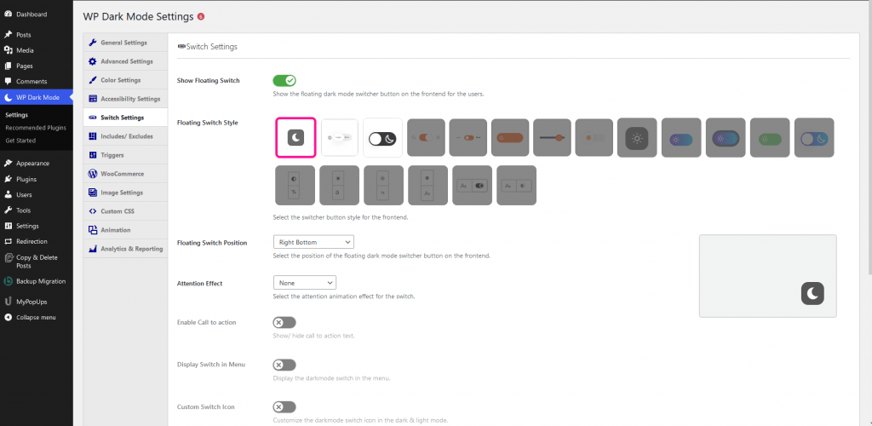This screenshot has width=872, height=426.
Task: Open the Attention Effect dropdown
Action: 305,283
